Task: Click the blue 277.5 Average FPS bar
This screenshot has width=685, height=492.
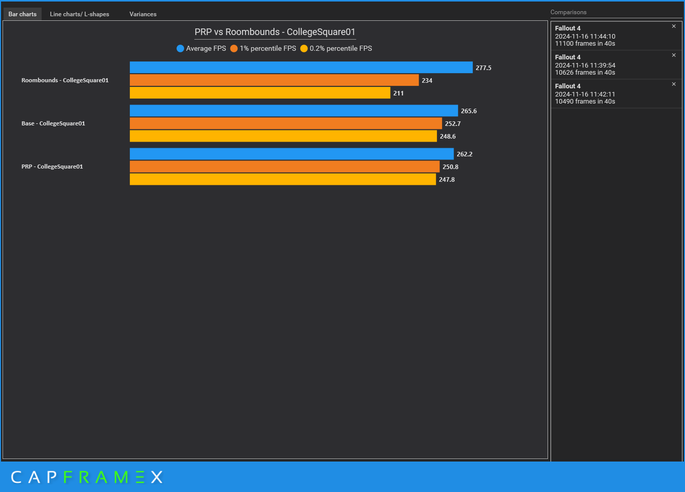Action: (301, 68)
